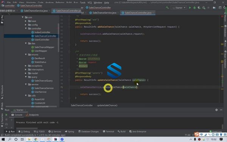The image size is (227, 142).
Task: Open Windows notification center
Action: point(221,139)
